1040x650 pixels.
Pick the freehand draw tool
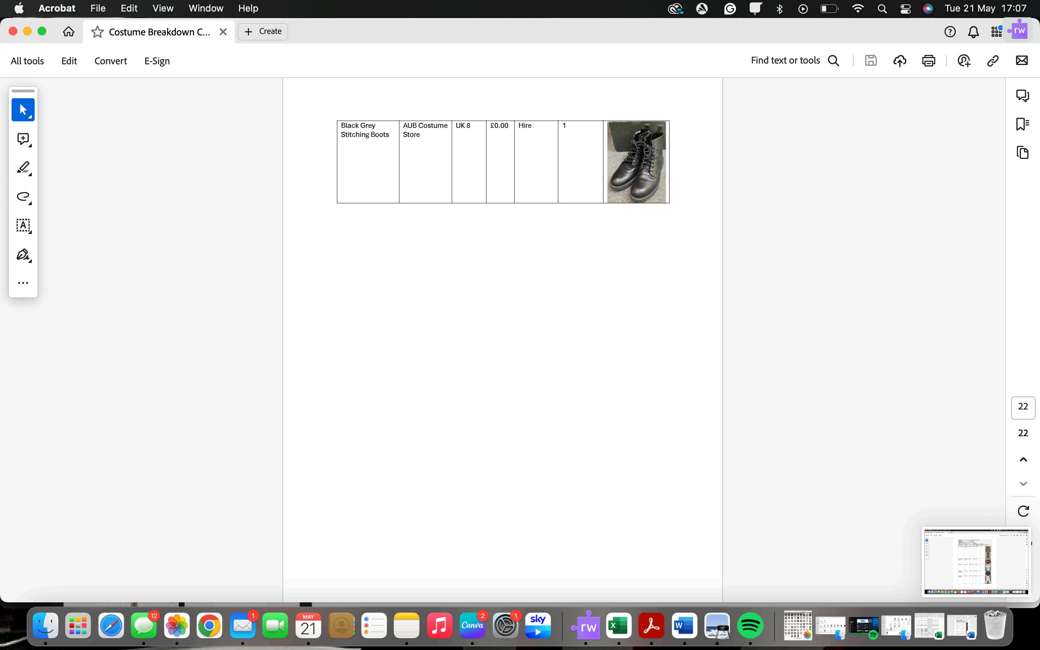[x=23, y=196]
